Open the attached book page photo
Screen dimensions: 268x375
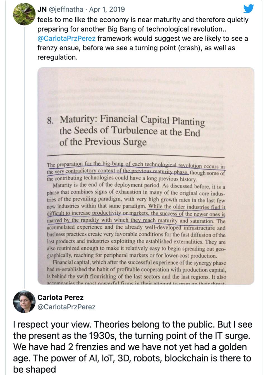[x=146, y=176]
